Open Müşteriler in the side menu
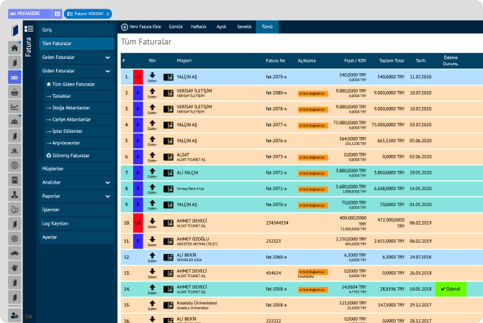This screenshot has height=323, width=483. pyautogui.click(x=76, y=169)
